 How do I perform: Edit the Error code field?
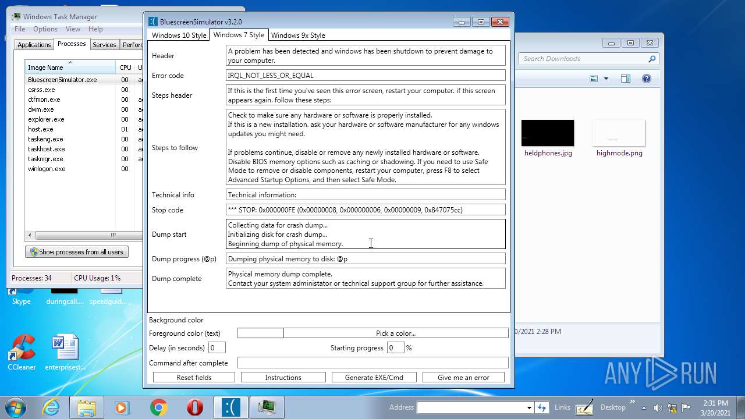pos(366,75)
